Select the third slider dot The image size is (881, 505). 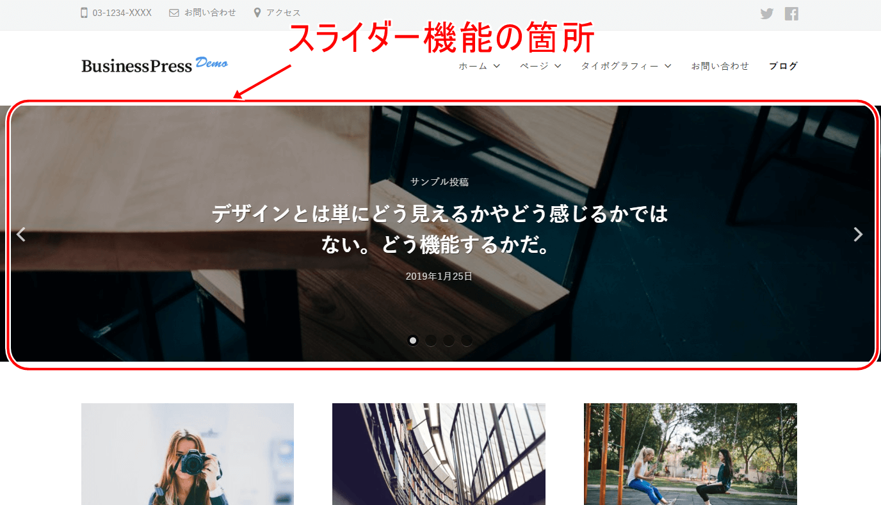[x=449, y=341]
